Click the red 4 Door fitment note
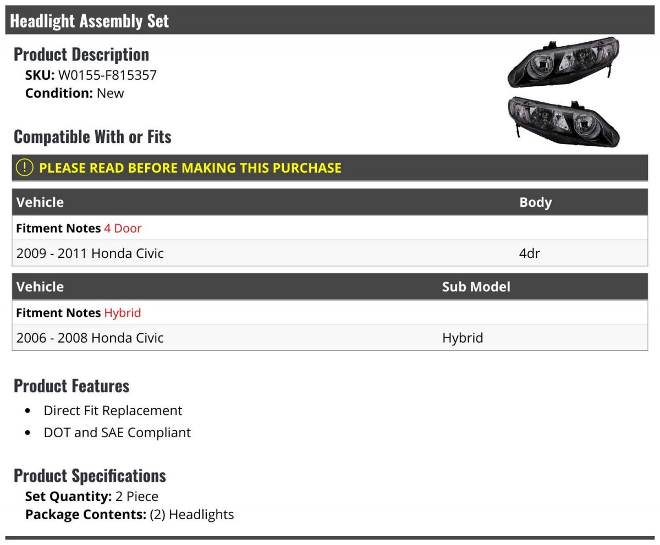 123,228
